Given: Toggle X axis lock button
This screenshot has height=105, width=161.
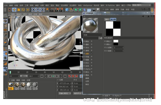Looking at the screenshot, I should click(33, 10).
